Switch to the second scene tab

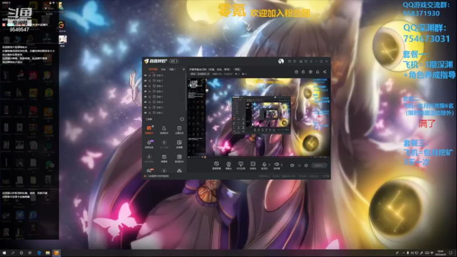pos(163,69)
